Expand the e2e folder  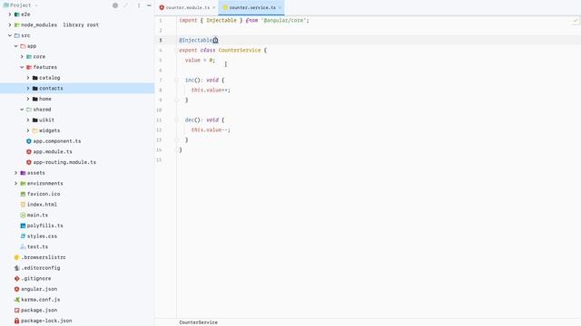(10, 14)
